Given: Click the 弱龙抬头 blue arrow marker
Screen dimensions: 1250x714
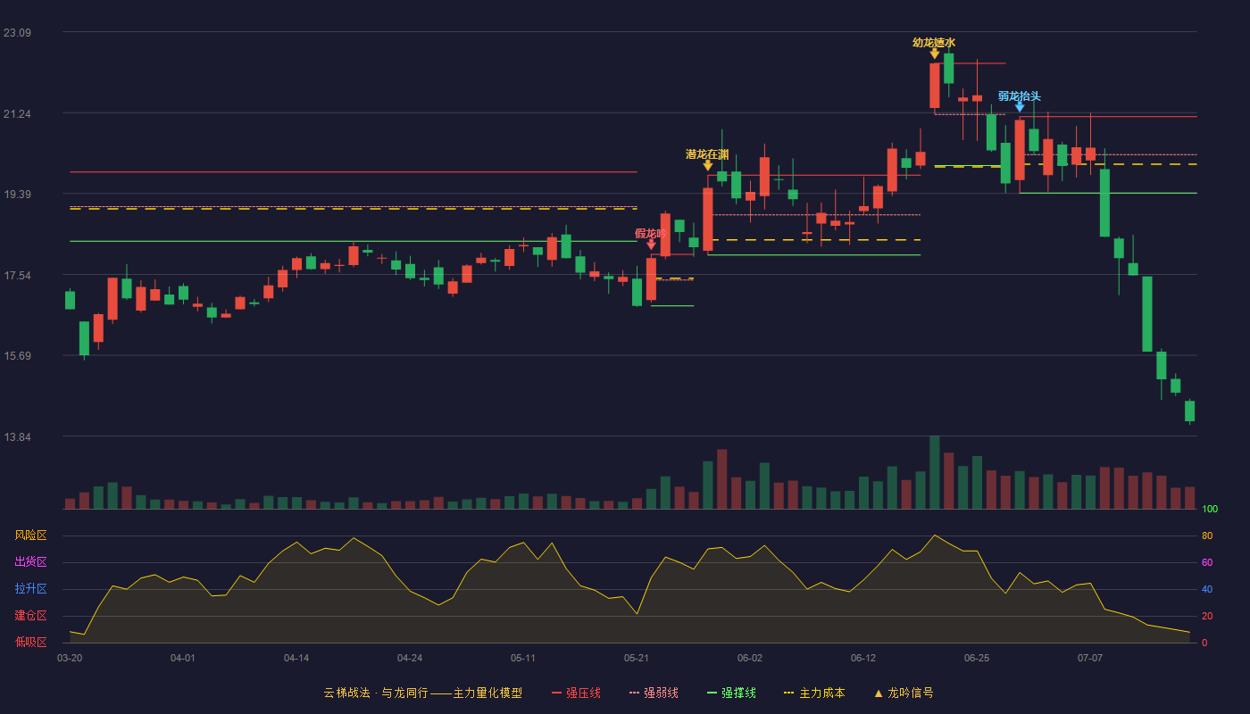Looking at the screenshot, I should (x=1020, y=107).
